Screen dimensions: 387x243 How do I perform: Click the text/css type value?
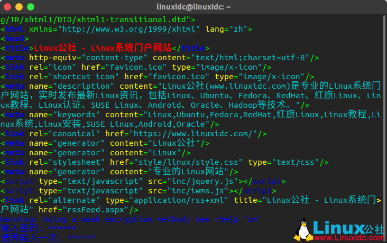(x=295, y=162)
